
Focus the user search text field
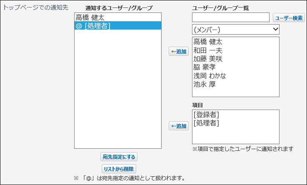(x=231, y=17)
